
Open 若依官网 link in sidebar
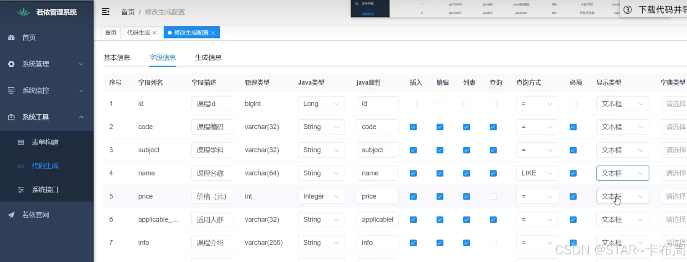pyautogui.click(x=47, y=215)
